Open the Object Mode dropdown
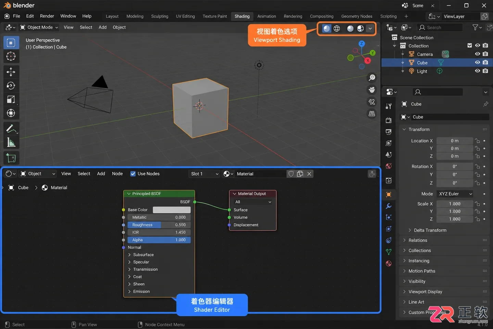The width and height of the screenshot is (493, 329). click(x=39, y=27)
